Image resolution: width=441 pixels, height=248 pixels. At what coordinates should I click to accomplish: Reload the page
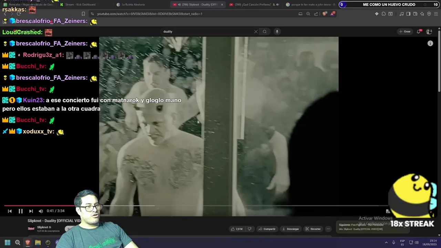tap(19, 14)
